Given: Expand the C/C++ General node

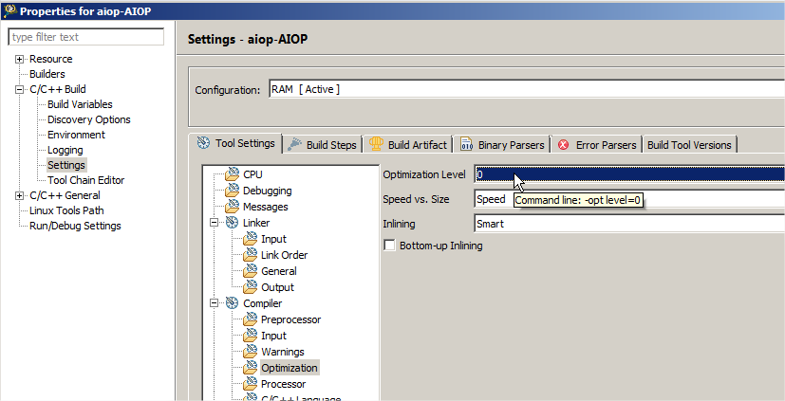Looking at the screenshot, I should (x=20, y=195).
